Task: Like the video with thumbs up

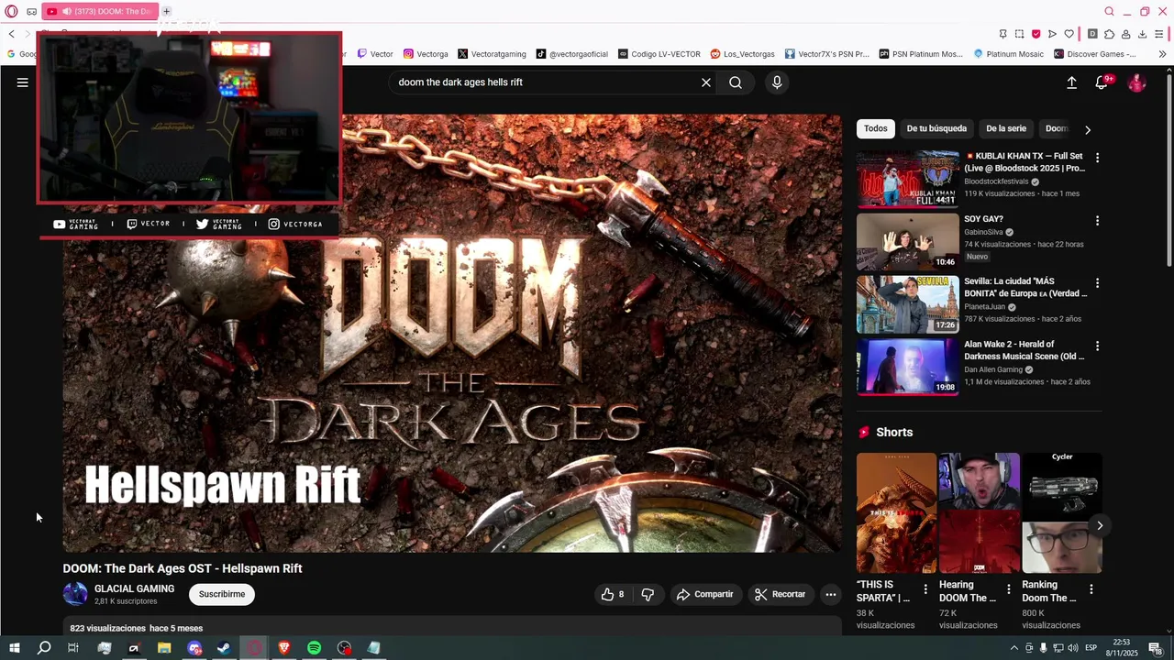Action: click(x=612, y=594)
